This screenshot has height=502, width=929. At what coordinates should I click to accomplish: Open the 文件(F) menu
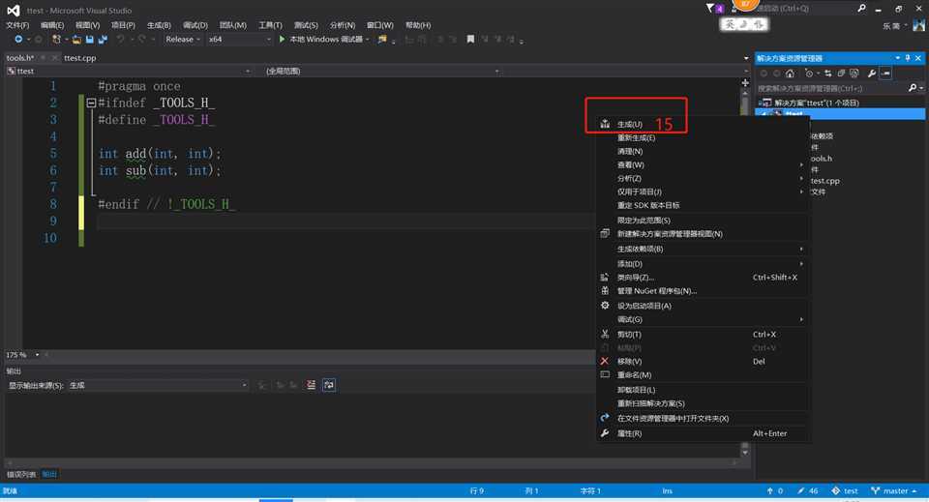[x=17, y=25]
